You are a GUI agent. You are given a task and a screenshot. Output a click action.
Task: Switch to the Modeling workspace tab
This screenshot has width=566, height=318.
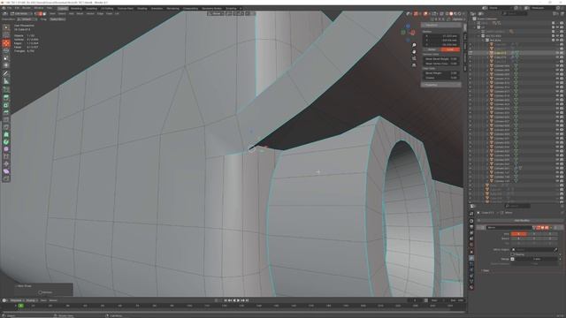[x=76, y=8]
